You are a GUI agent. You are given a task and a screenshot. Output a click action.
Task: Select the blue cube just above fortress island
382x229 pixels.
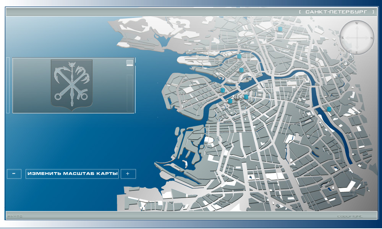pyautogui.click(x=241, y=70)
